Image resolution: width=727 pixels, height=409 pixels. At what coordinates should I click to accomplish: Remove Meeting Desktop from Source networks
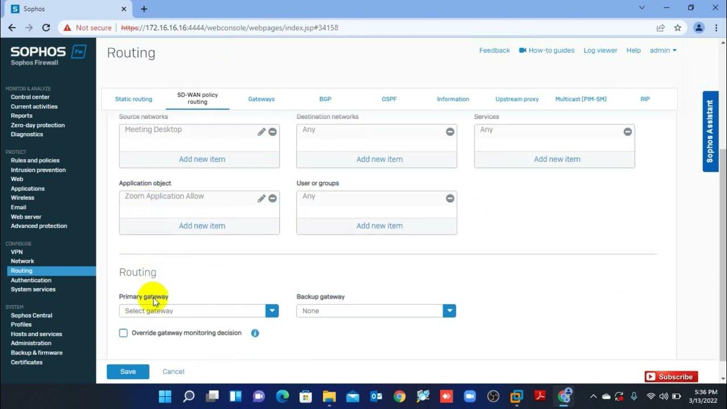[x=273, y=132]
